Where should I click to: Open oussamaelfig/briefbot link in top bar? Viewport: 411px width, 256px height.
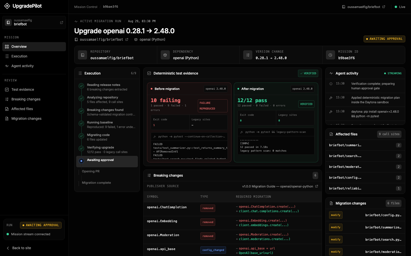[x=364, y=7]
